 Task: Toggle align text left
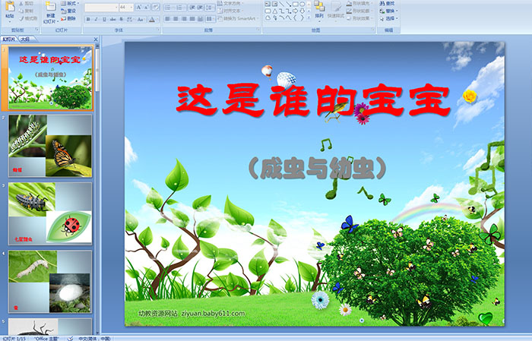click(x=168, y=19)
